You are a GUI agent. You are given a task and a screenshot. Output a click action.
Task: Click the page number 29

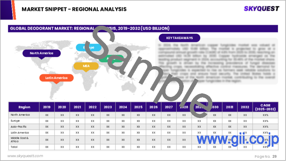click(x=275, y=156)
